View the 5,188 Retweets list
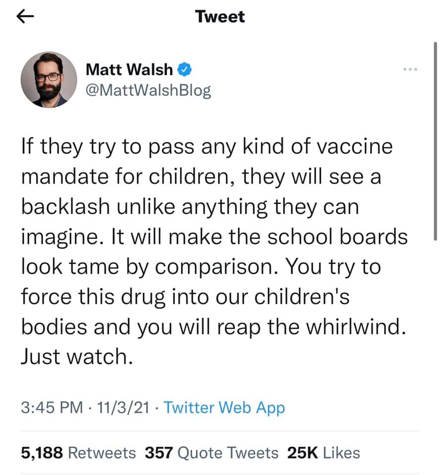 click(x=78, y=452)
